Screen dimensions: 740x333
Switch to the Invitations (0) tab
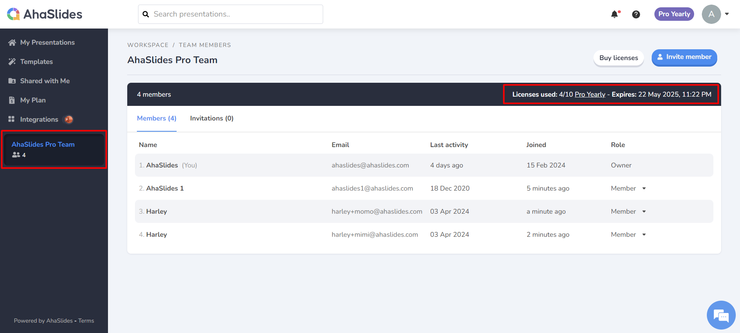click(x=212, y=118)
